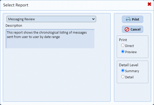
Task: Click the "Detail" option label text
Action: pyautogui.click(x=129, y=77)
